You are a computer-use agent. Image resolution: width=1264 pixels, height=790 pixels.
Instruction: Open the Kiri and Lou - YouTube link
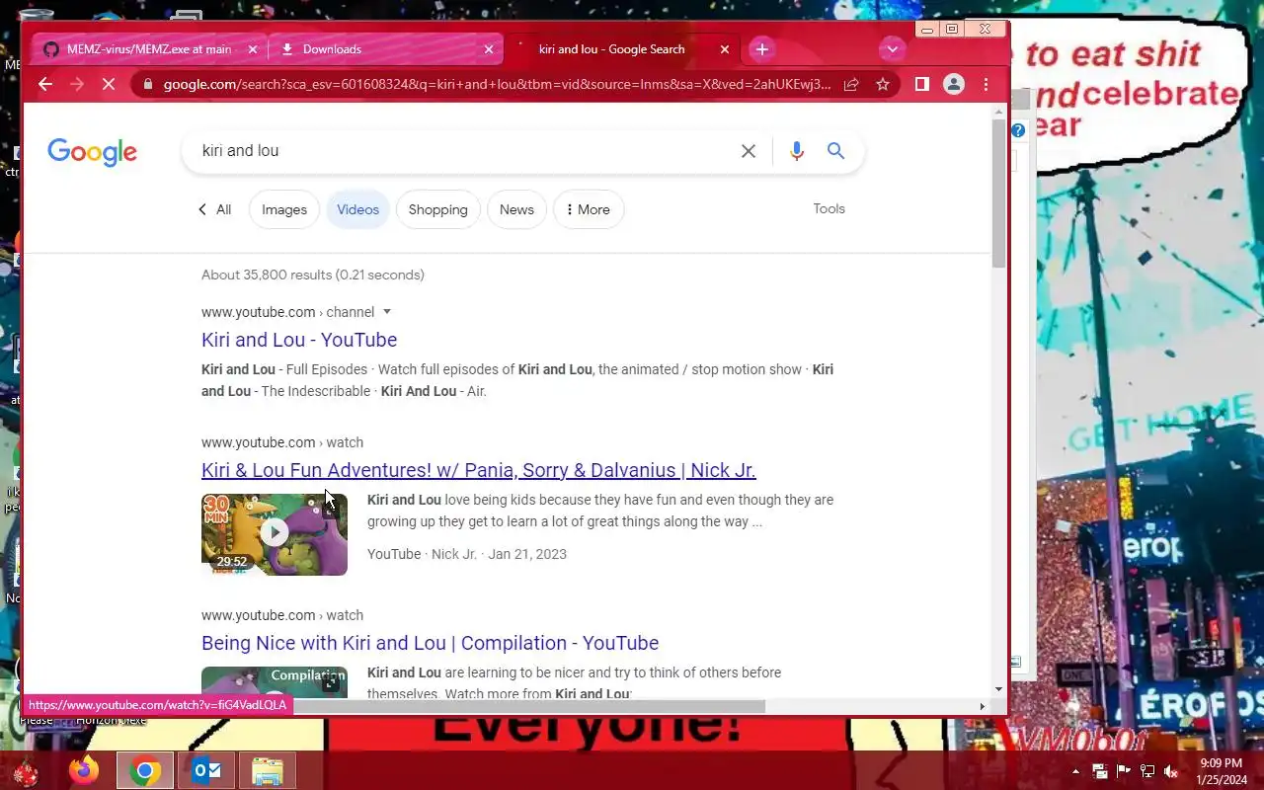click(299, 340)
